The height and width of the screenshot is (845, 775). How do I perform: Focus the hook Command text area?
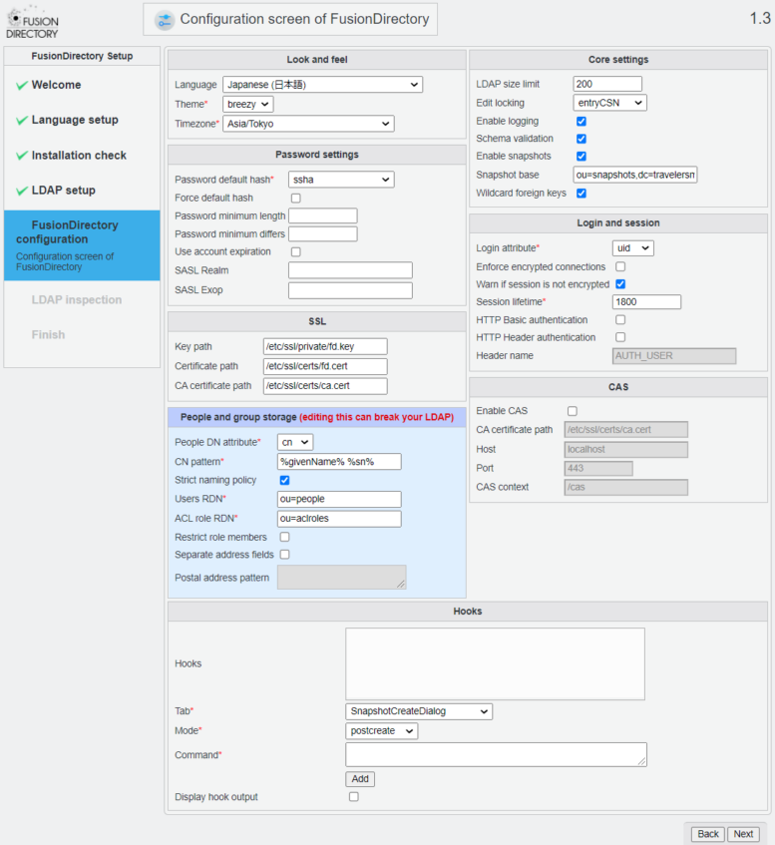496,754
